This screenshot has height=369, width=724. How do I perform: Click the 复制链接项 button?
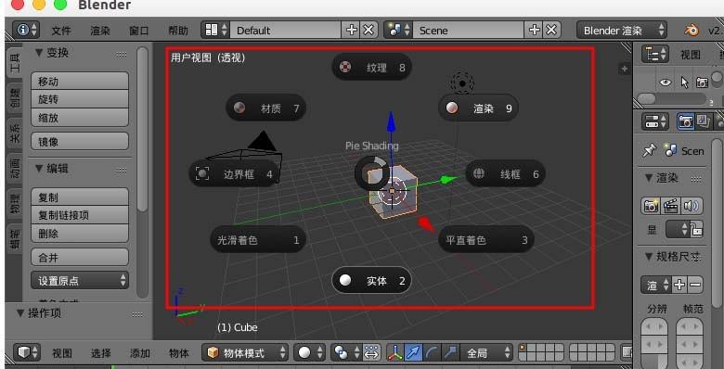(x=80, y=215)
